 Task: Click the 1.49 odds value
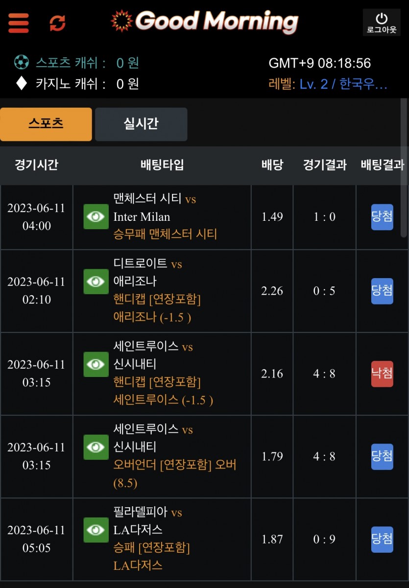(272, 217)
